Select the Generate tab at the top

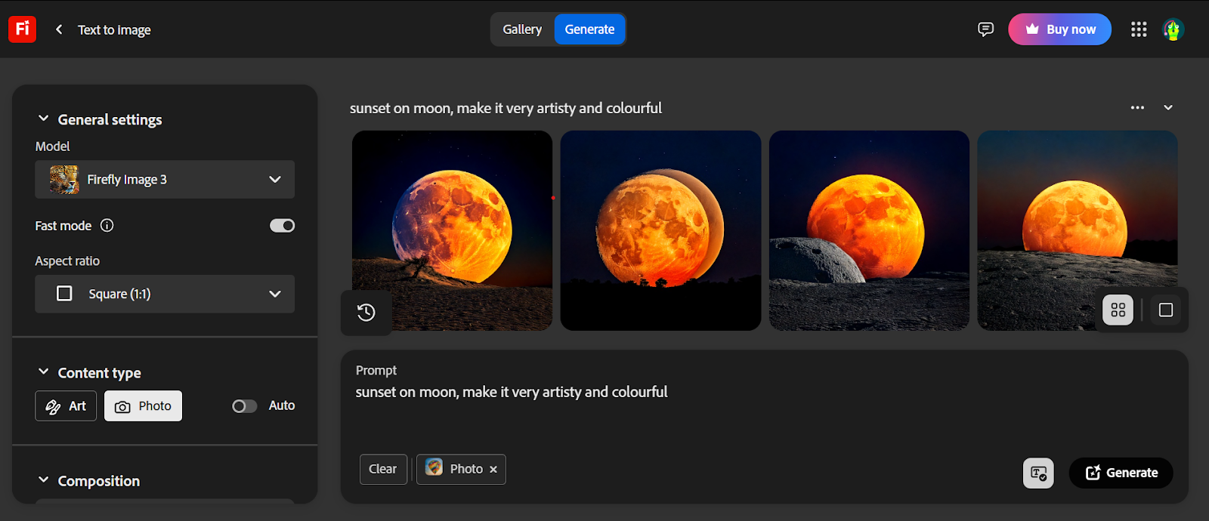tap(590, 29)
